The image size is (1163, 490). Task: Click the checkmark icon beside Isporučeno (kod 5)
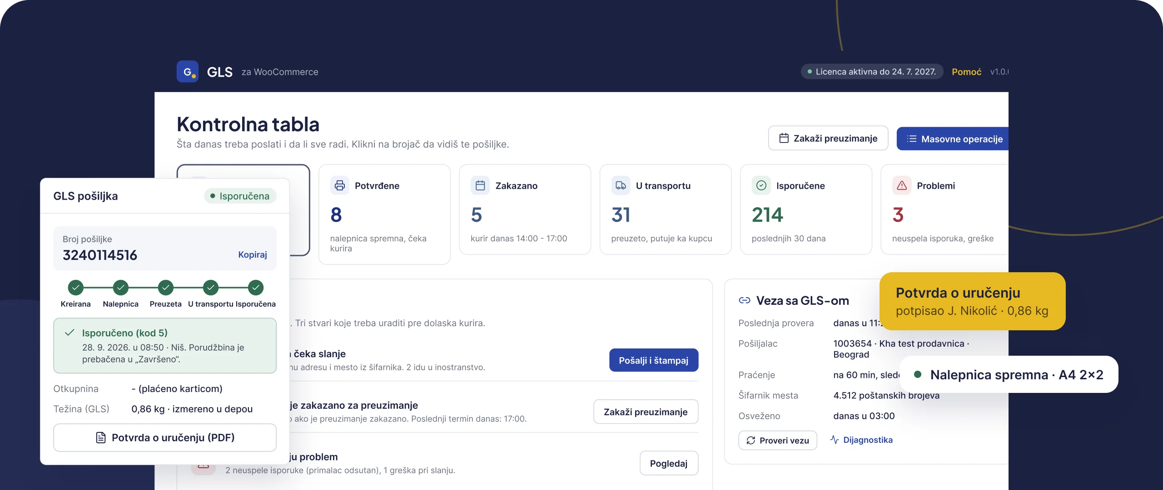[70, 333]
